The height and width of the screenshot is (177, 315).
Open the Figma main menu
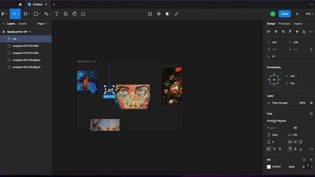pyautogui.click(x=4, y=14)
